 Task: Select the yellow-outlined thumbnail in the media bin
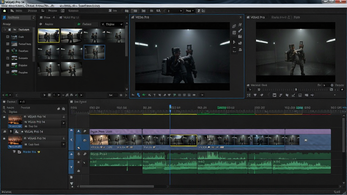point(49,35)
